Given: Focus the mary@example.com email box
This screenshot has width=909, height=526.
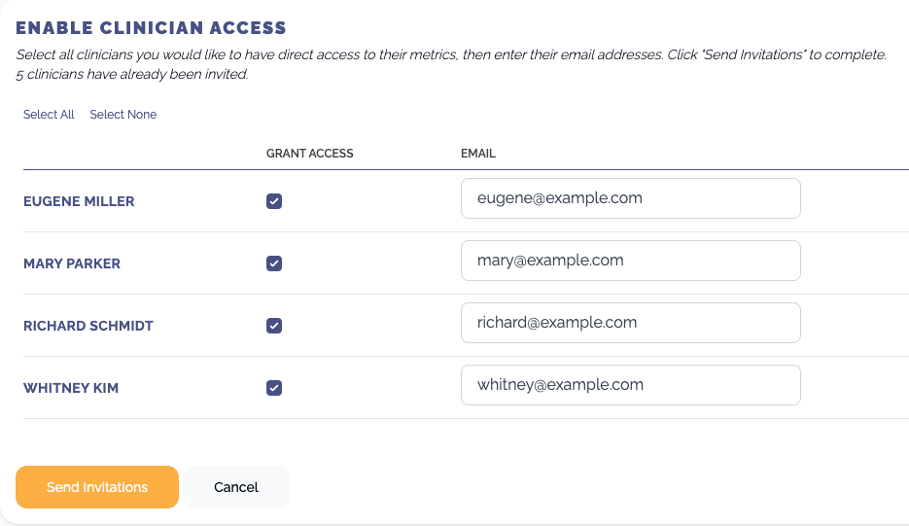Looking at the screenshot, I should tap(631, 261).
